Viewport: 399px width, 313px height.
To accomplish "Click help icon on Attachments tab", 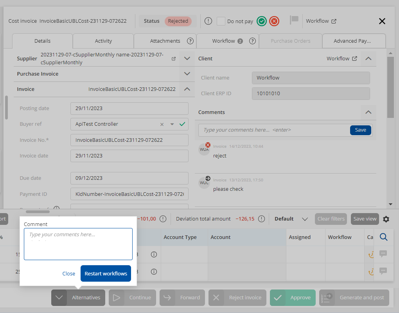I will (x=190, y=41).
